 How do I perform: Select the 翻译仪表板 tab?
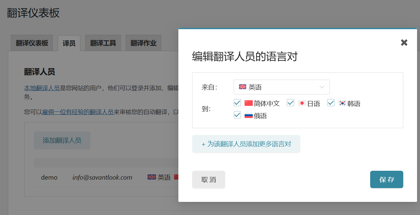[x=32, y=43]
